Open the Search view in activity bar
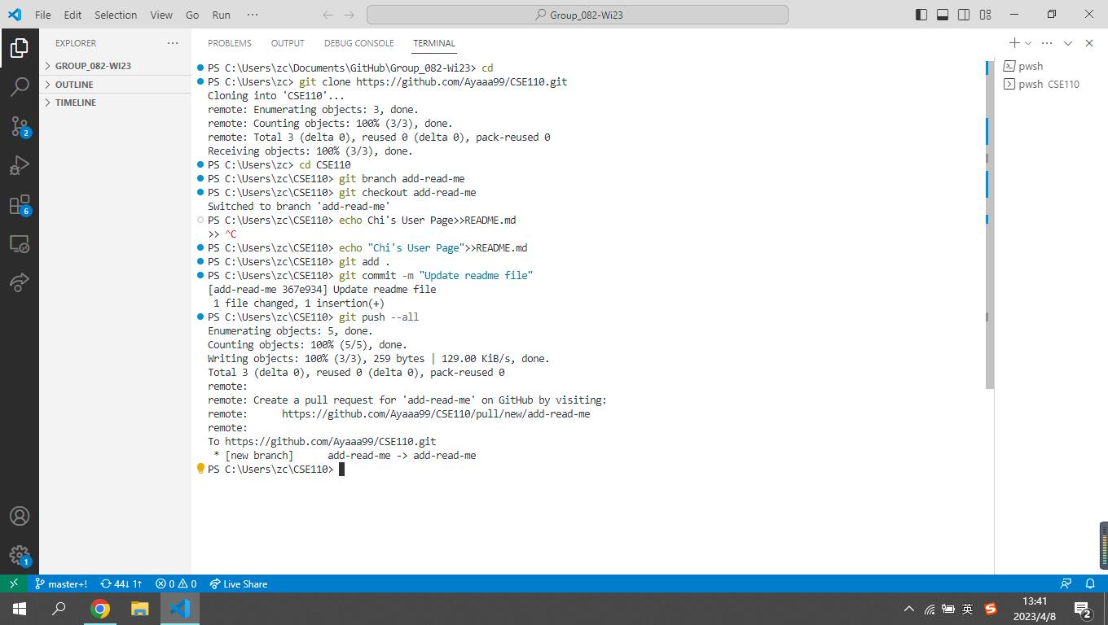 pos(20,86)
